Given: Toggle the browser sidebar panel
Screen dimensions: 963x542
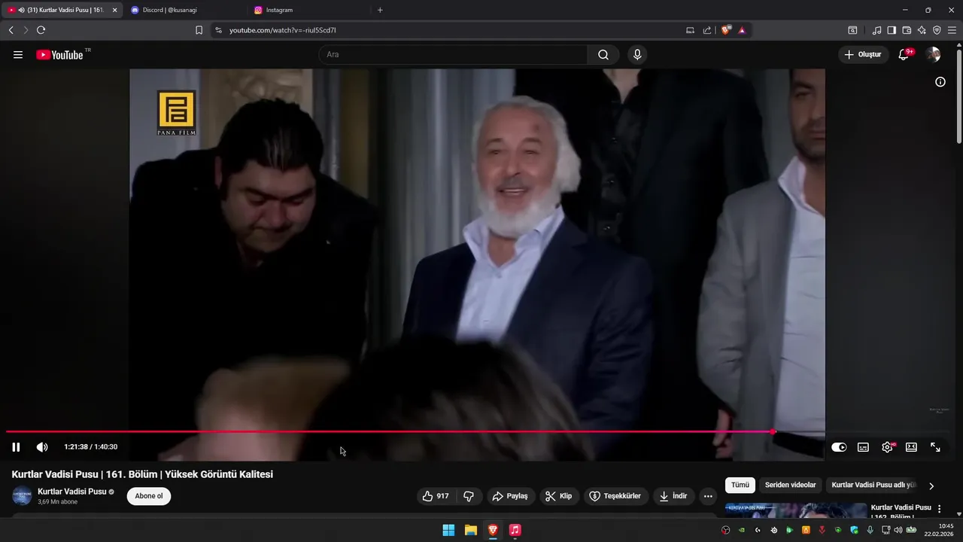Looking at the screenshot, I should pyautogui.click(x=892, y=30).
